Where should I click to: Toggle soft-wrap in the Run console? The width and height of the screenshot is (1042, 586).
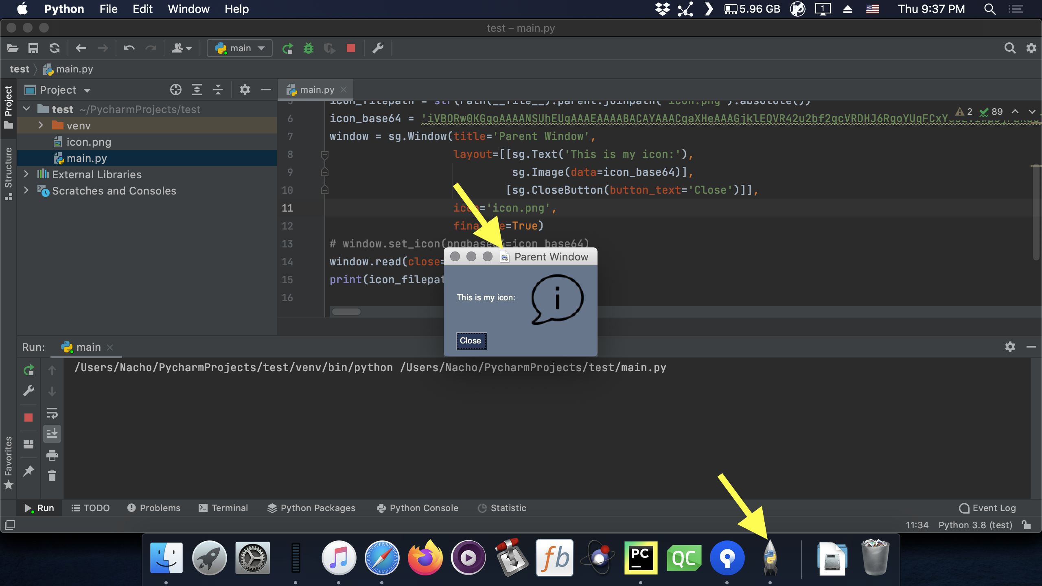pyautogui.click(x=52, y=414)
